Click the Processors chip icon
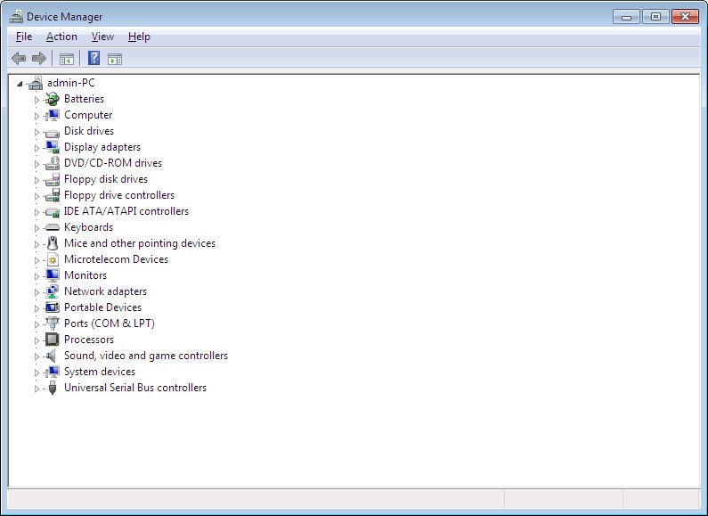The image size is (708, 516). point(53,340)
